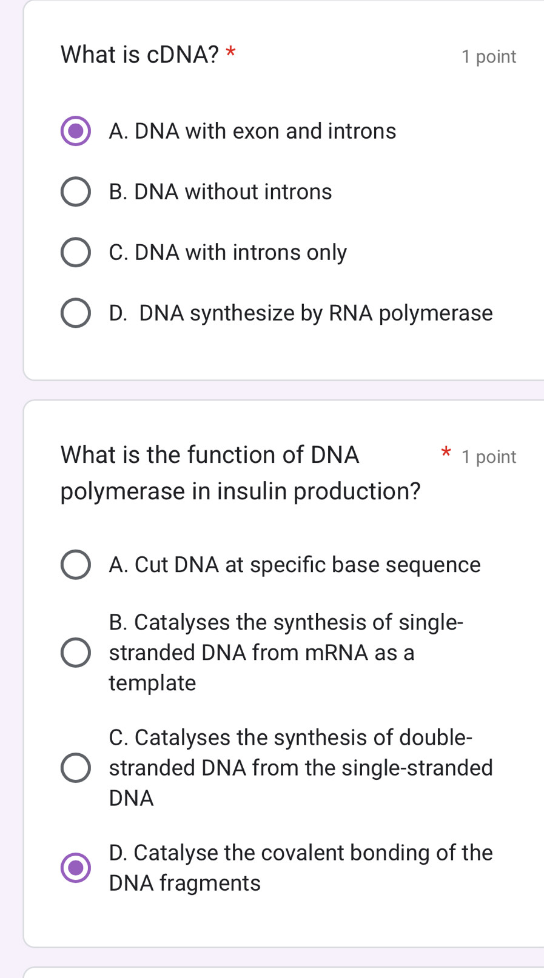This screenshot has height=978, width=544.
Task: Select option C about double-stranded DNA synthesis
Action: coord(75,767)
